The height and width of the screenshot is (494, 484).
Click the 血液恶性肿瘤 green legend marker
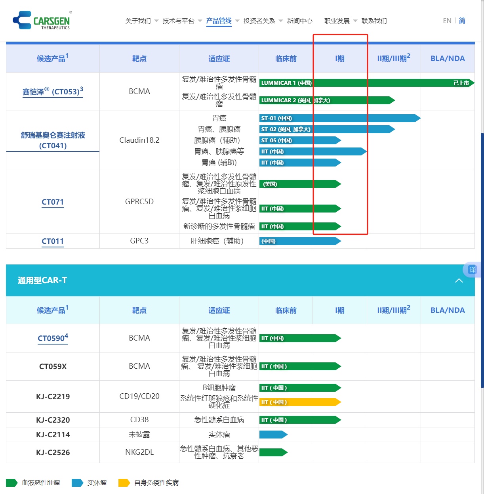click(11, 483)
